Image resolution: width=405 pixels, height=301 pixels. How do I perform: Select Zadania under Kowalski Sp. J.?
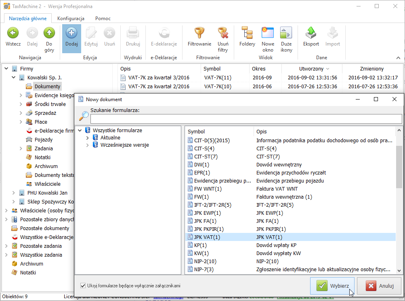43,148
